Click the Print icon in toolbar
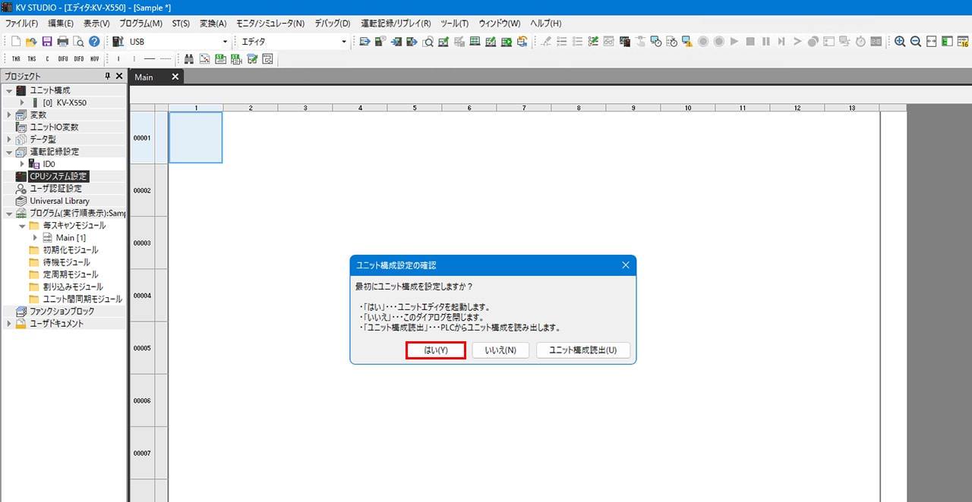Screen dimensions: 972x502 point(63,42)
